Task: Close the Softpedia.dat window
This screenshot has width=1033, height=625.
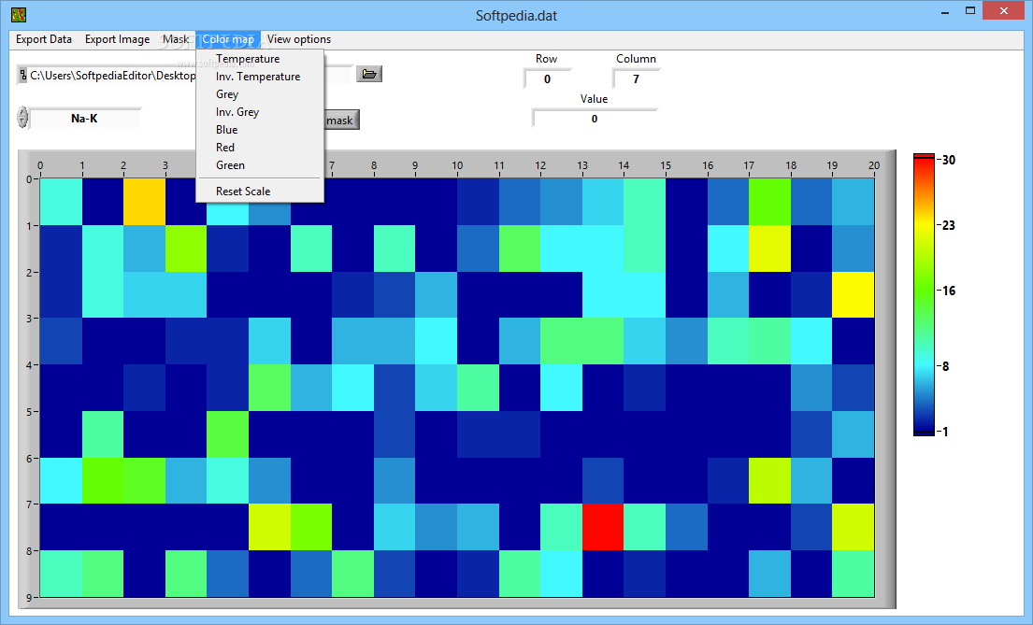Action: [1003, 10]
